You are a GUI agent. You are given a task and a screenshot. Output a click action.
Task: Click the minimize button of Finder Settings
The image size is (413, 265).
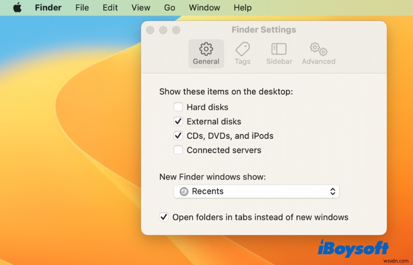pos(163,30)
